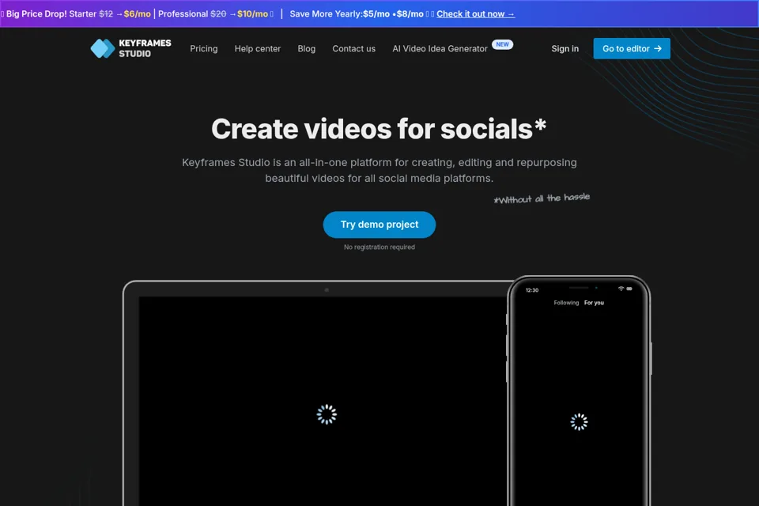Click the Go to editor button
The height and width of the screenshot is (506, 759).
click(632, 48)
